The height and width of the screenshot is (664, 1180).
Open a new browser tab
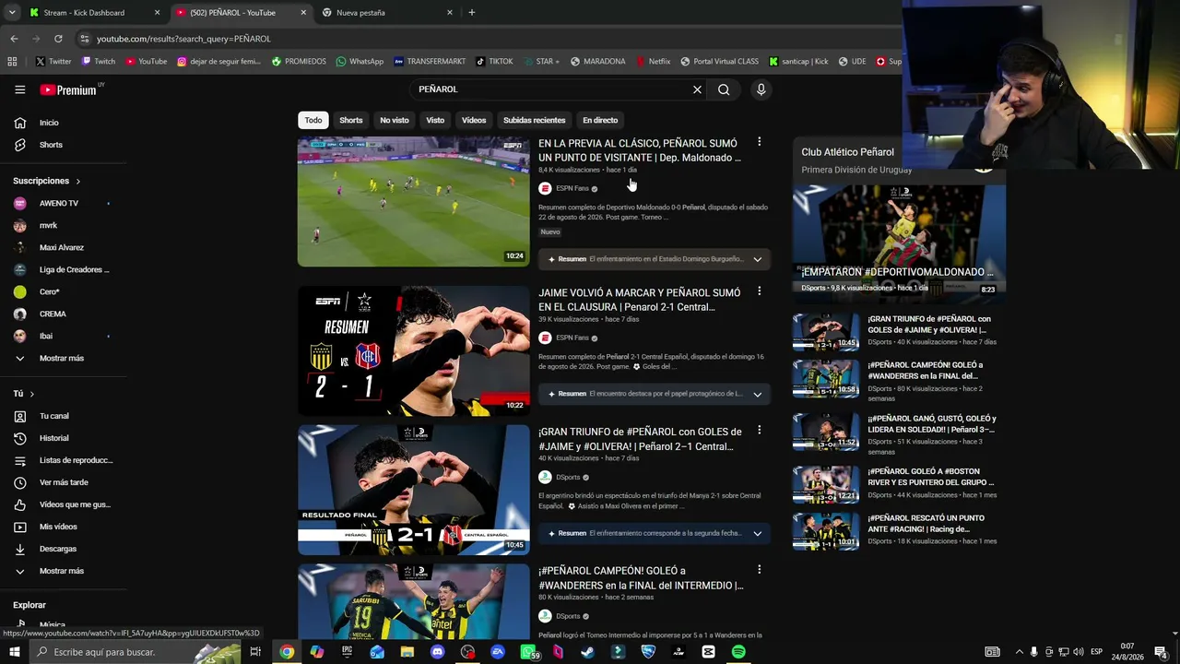[x=472, y=13]
